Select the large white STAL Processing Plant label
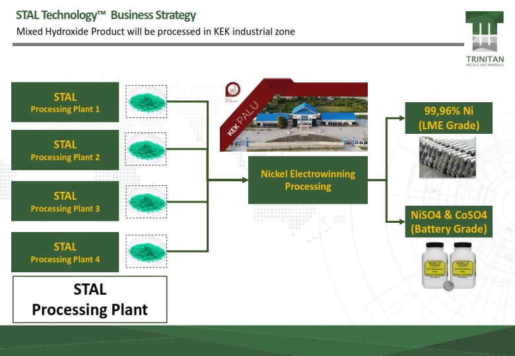 (90, 300)
